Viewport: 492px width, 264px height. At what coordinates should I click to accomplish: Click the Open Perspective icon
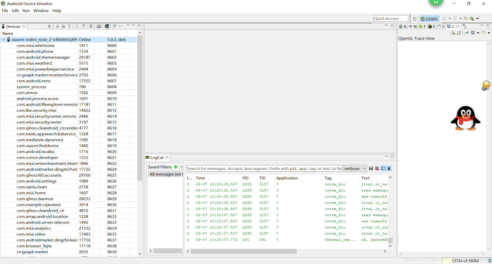(x=415, y=19)
